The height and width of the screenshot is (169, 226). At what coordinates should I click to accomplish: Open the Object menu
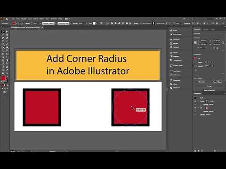pos(24,19)
